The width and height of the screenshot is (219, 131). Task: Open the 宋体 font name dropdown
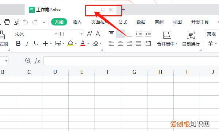tap(56, 34)
